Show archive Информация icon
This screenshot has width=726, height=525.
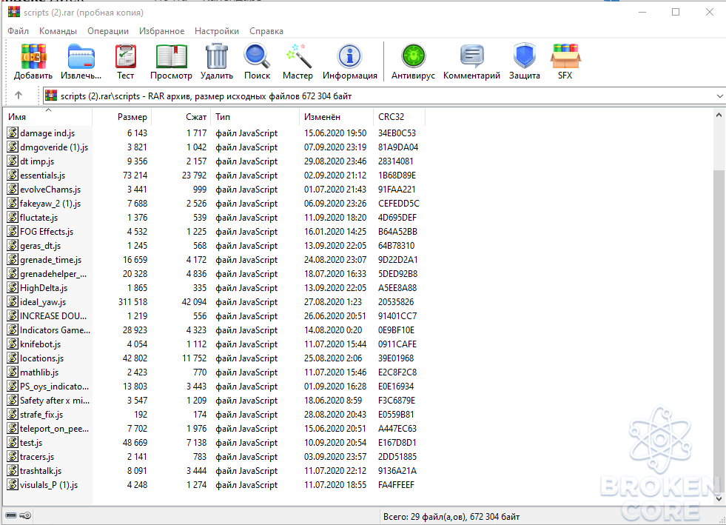click(350, 56)
